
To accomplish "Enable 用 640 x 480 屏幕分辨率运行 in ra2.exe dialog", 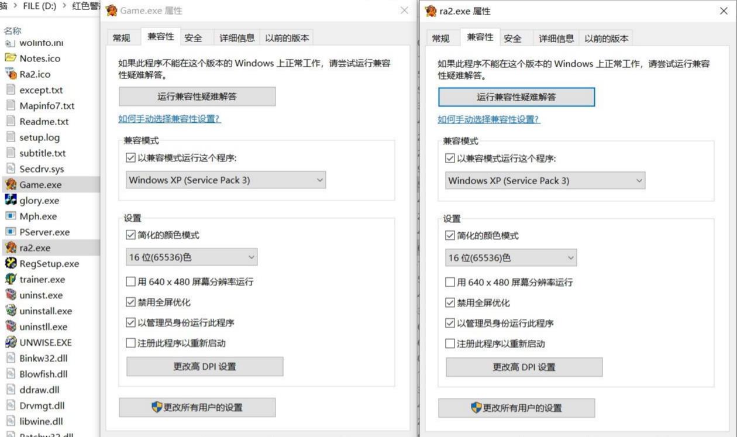I will tap(450, 283).
